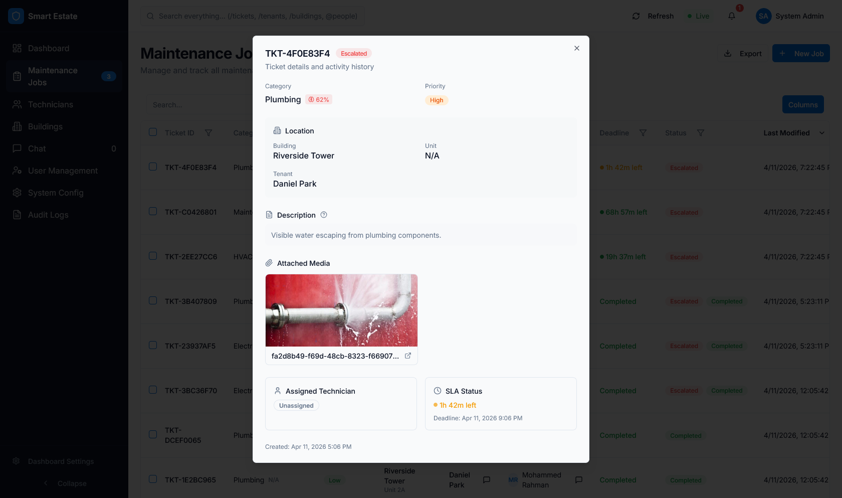842x498 pixels.
Task: Click the Smart Estate shield logo
Action: click(x=16, y=16)
